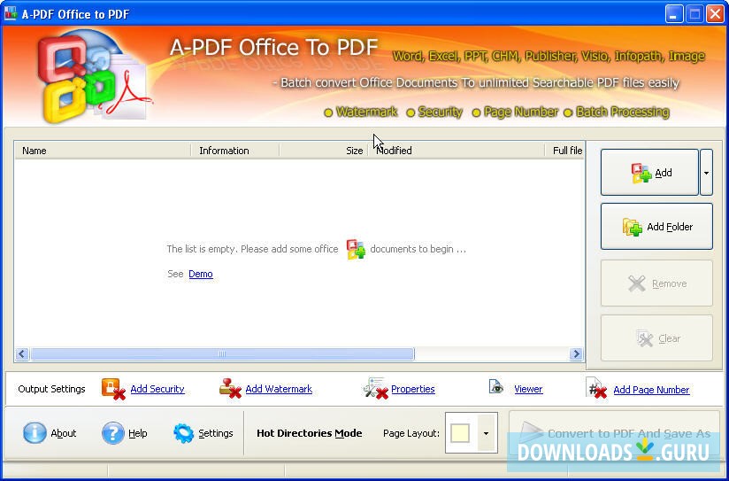Sort by the Size column header
729x481 pixels.
click(x=324, y=151)
